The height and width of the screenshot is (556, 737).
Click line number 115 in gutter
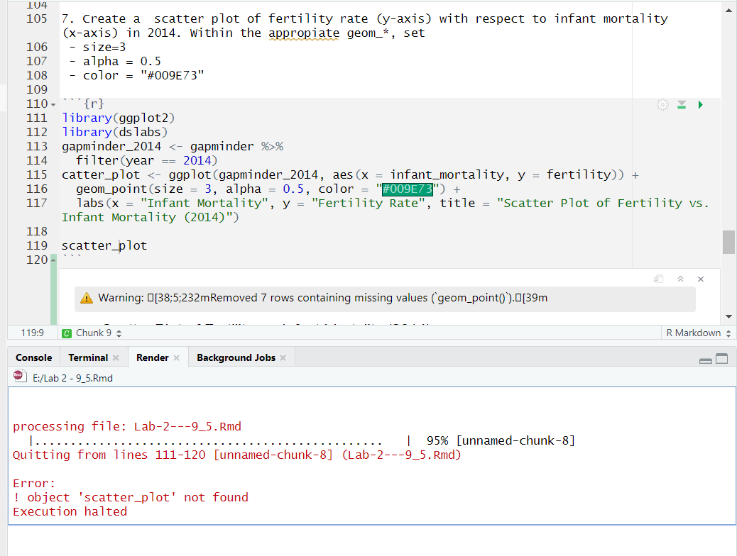click(x=37, y=174)
